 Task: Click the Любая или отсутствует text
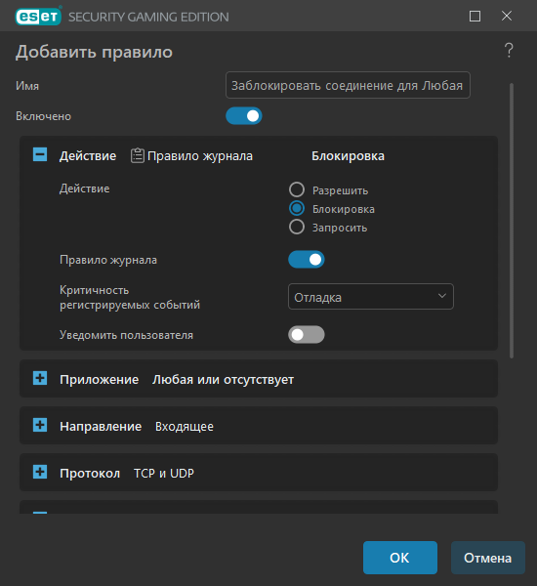(223, 379)
